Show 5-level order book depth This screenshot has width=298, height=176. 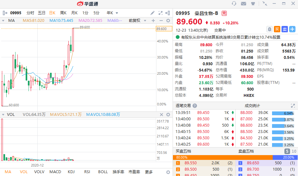click(x=287, y=151)
